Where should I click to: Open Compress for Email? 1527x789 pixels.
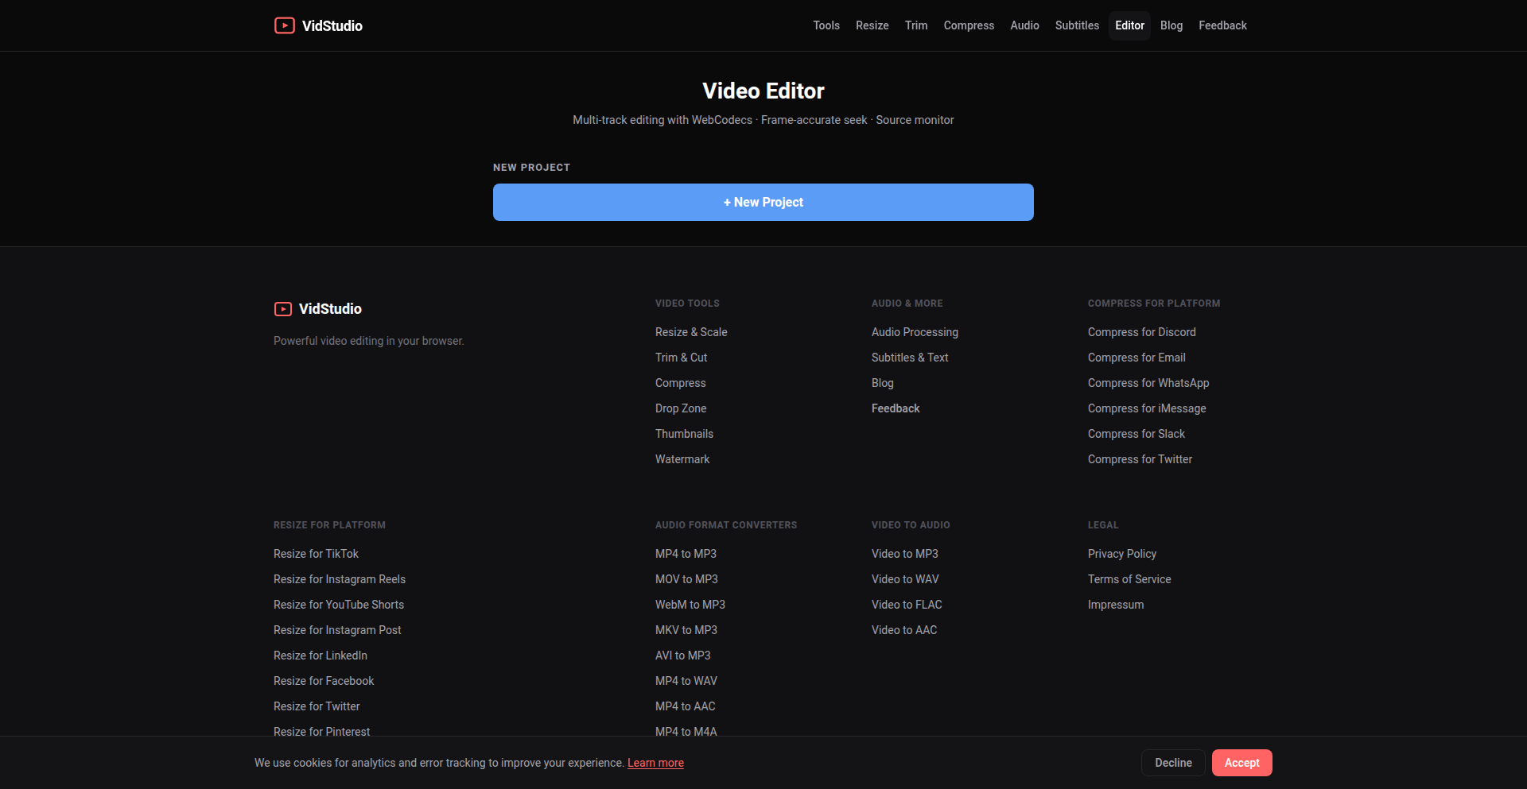point(1137,358)
